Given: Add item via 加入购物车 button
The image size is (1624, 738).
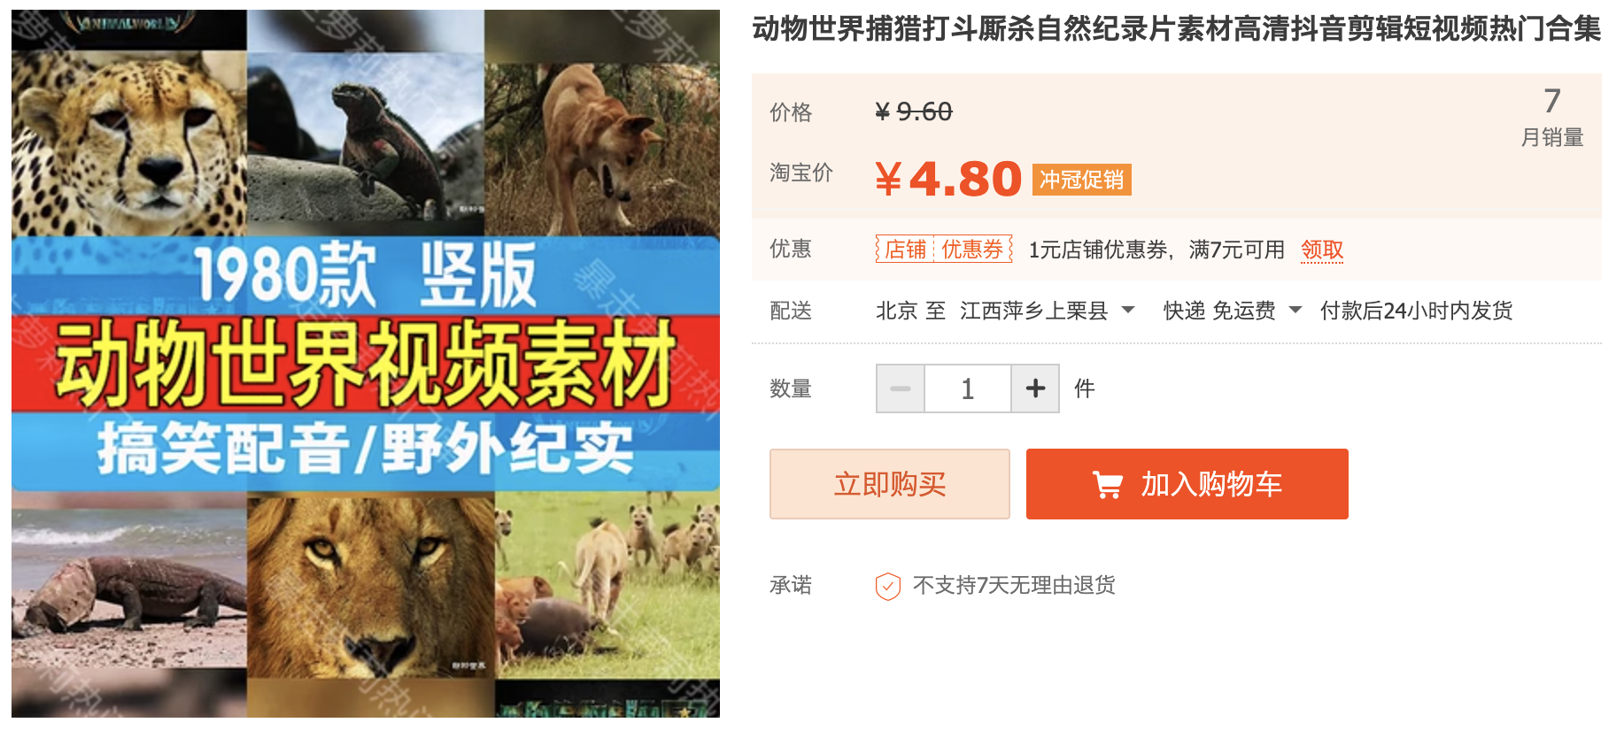Looking at the screenshot, I should tap(1187, 484).
